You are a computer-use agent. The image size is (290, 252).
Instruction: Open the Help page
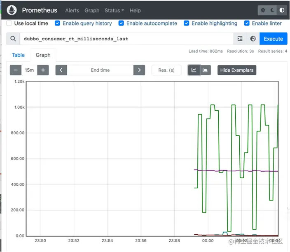coord(135,11)
